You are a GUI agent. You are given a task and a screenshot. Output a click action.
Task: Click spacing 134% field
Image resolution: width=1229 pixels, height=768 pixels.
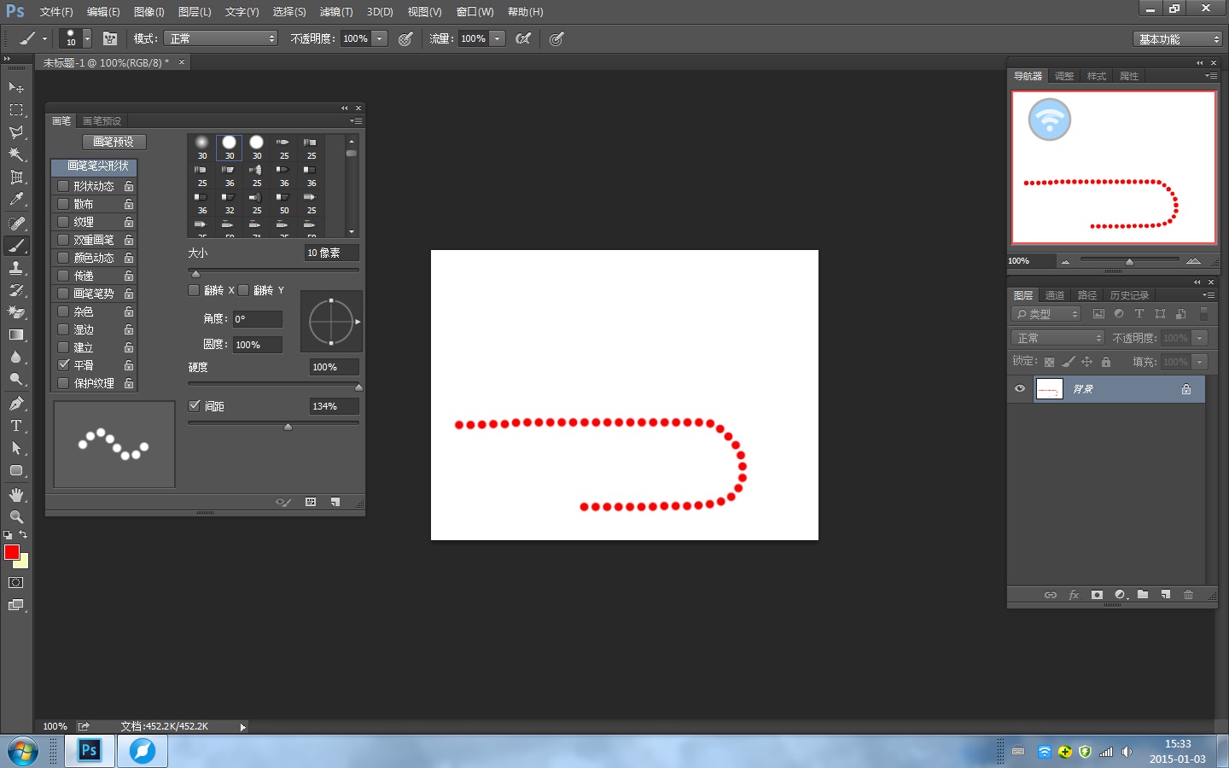(334, 406)
